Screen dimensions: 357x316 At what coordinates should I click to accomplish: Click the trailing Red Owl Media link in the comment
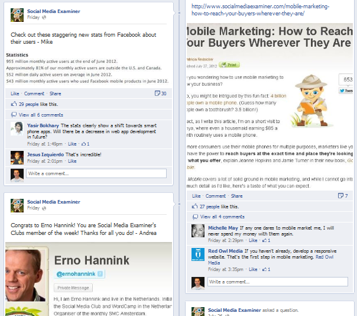pos(271,260)
